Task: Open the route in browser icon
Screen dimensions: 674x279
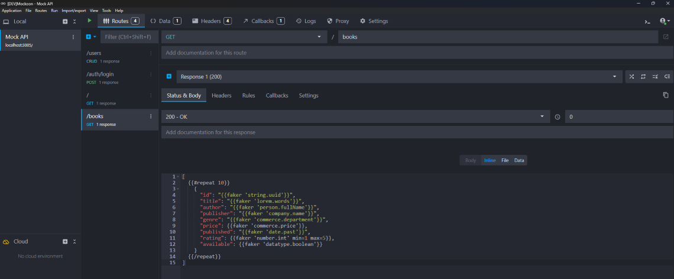Action: coord(666,37)
